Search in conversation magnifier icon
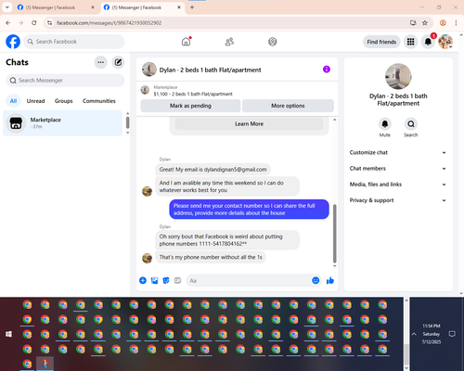464x371 pixels. click(411, 124)
